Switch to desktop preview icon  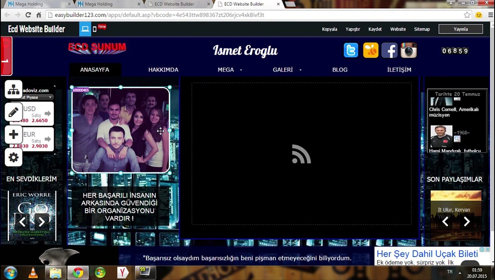coord(85,29)
